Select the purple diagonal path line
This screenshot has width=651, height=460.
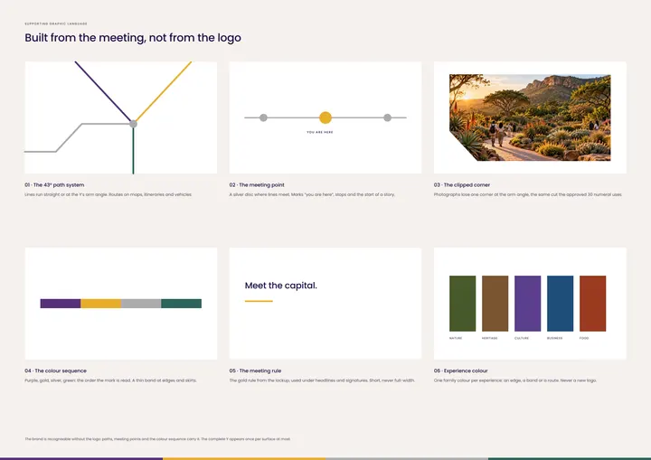coord(102,91)
